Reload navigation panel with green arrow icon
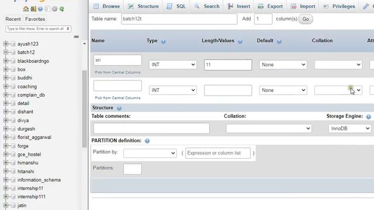This screenshot has height=210, width=374. pyautogui.click(x=62, y=9)
